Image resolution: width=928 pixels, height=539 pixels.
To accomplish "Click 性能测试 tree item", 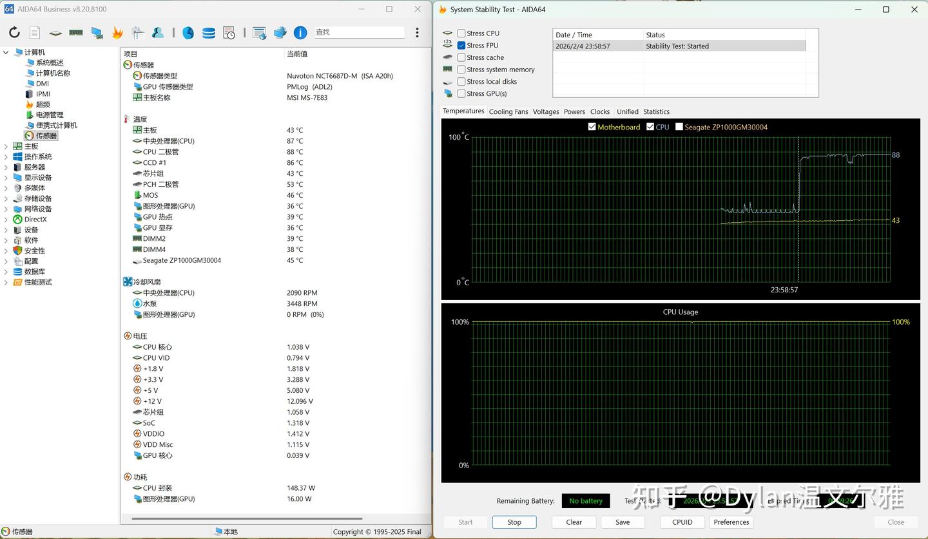I will 38,282.
